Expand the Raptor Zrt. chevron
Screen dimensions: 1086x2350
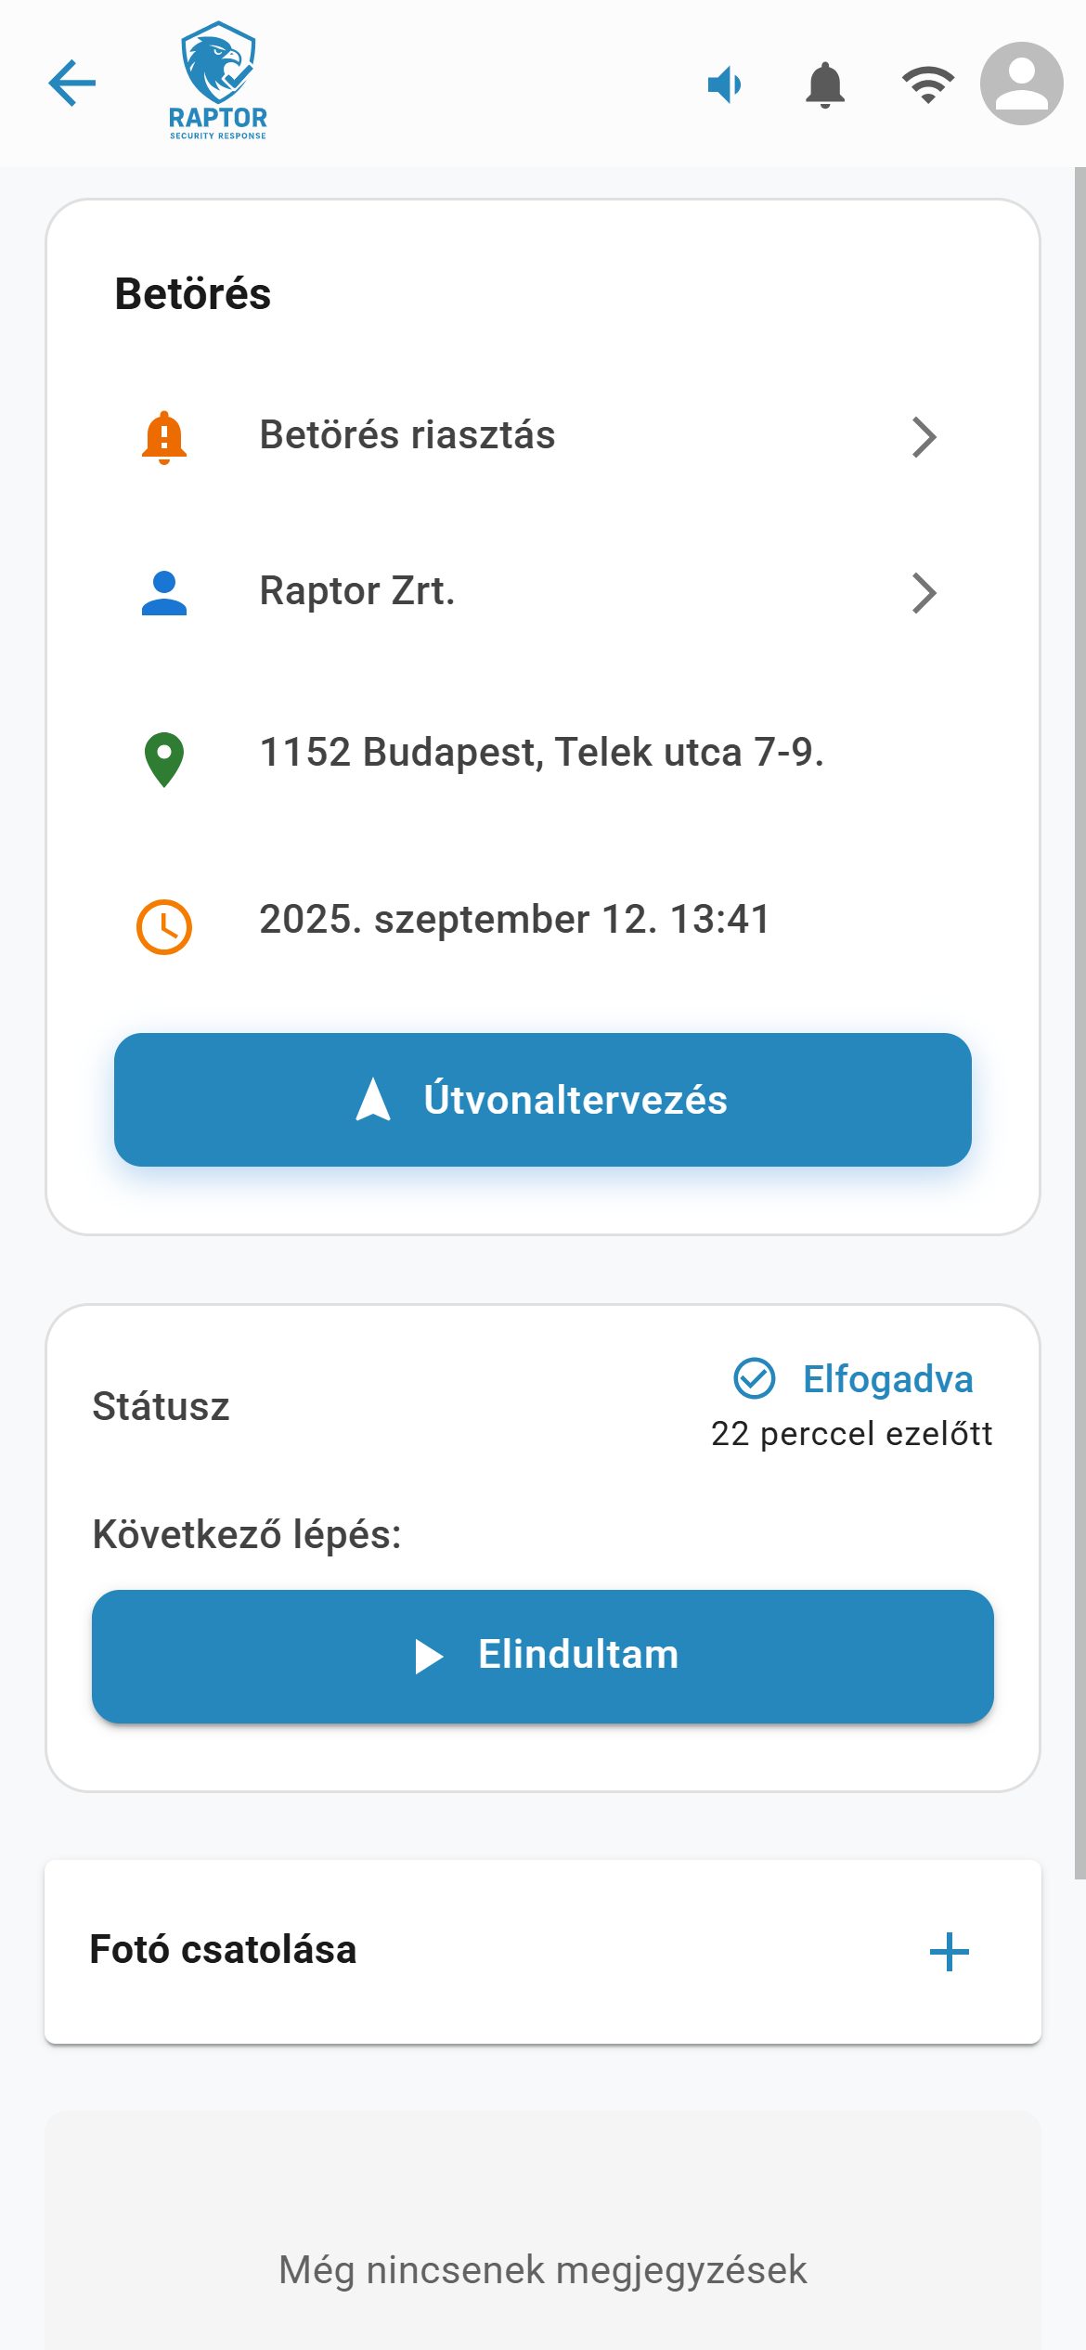click(x=924, y=593)
